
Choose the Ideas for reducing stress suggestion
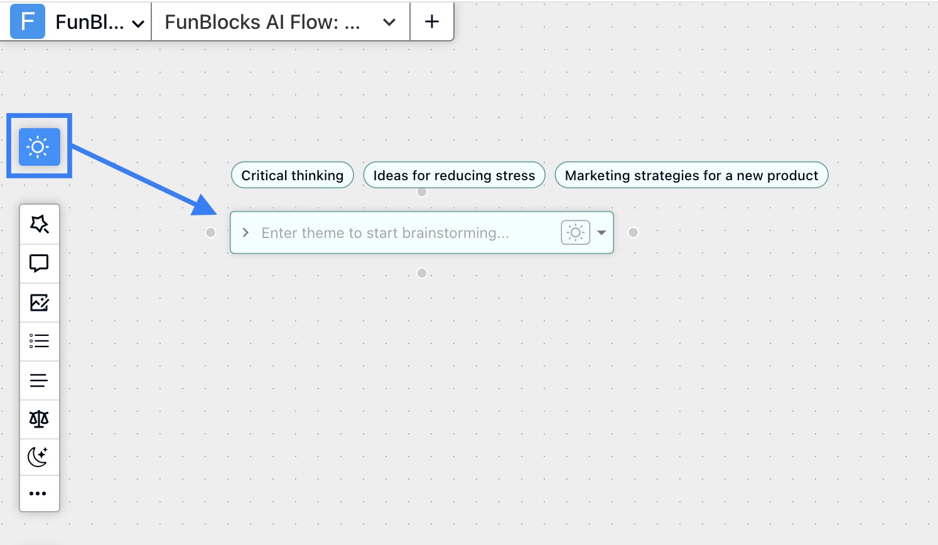(x=453, y=175)
